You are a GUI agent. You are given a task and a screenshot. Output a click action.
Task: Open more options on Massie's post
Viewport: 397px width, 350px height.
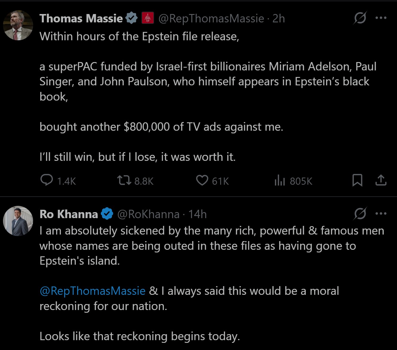pyautogui.click(x=381, y=18)
